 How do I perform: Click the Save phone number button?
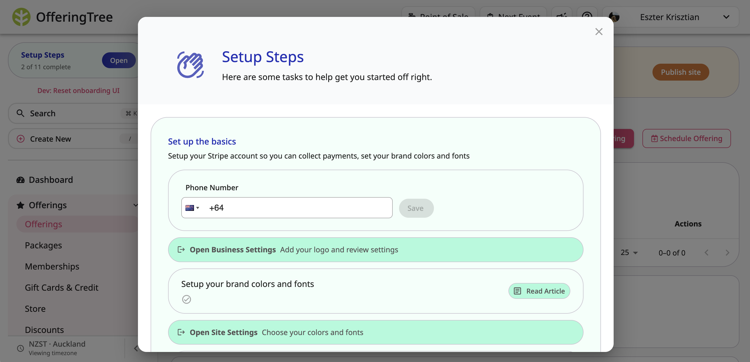(416, 208)
